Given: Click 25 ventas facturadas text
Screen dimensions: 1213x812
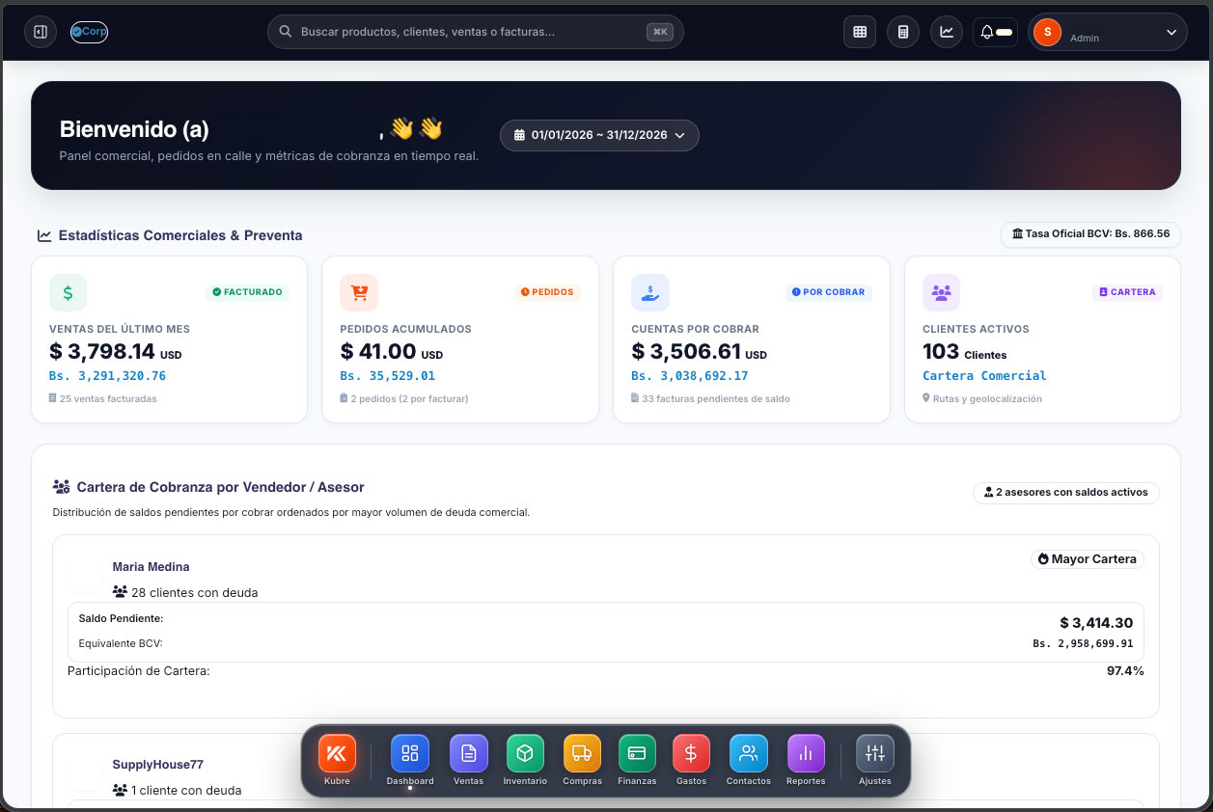Looking at the screenshot, I should pyautogui.click(x=108, y=398).
